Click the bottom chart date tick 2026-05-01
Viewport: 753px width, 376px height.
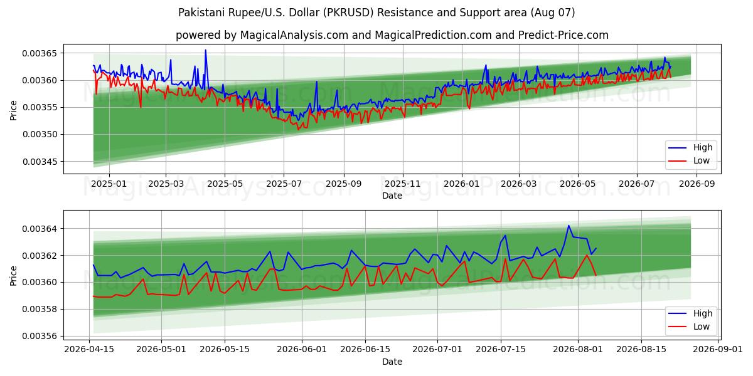pos(162,350)
